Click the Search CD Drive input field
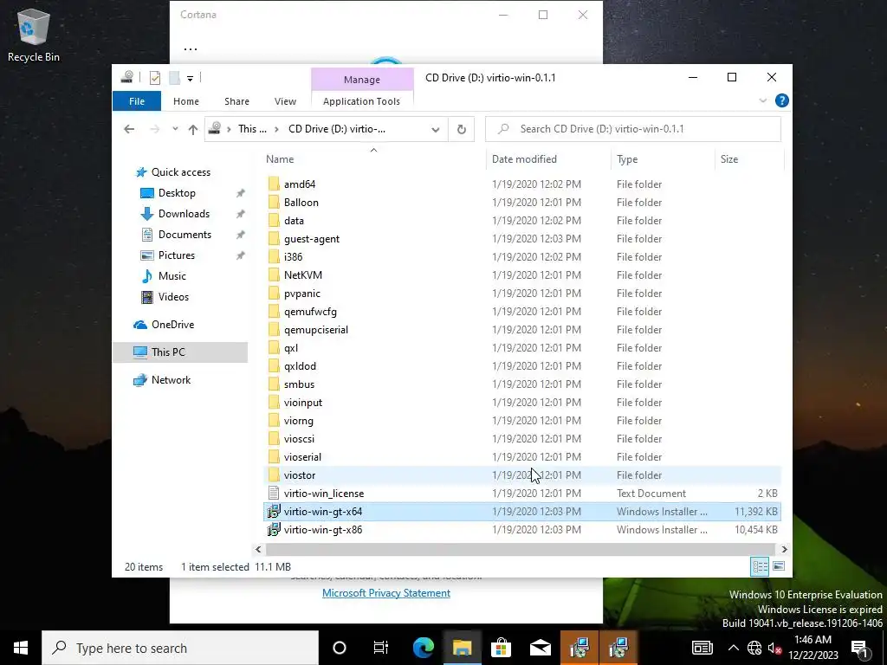 pyautogui.click(x=633, y=129)
